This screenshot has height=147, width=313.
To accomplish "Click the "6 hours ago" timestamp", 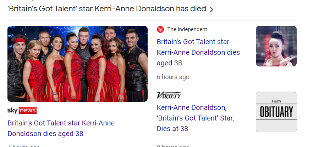I will pos(173,77).
